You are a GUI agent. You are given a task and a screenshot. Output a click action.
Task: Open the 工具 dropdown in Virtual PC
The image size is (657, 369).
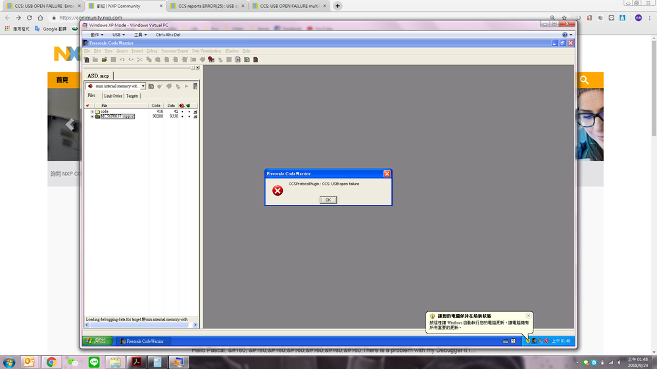point(140,35)
